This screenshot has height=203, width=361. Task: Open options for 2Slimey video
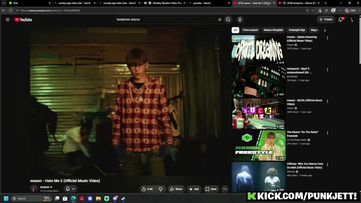327,165
